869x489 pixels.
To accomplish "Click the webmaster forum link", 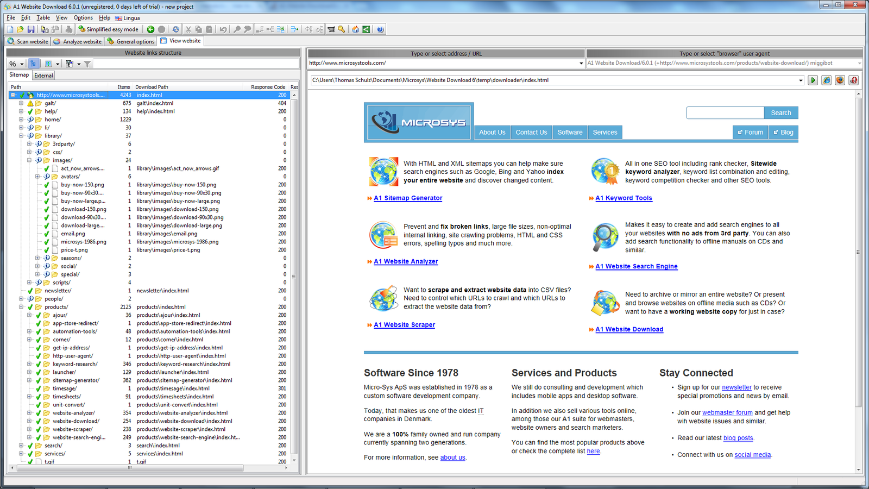I will click(727, 413).
